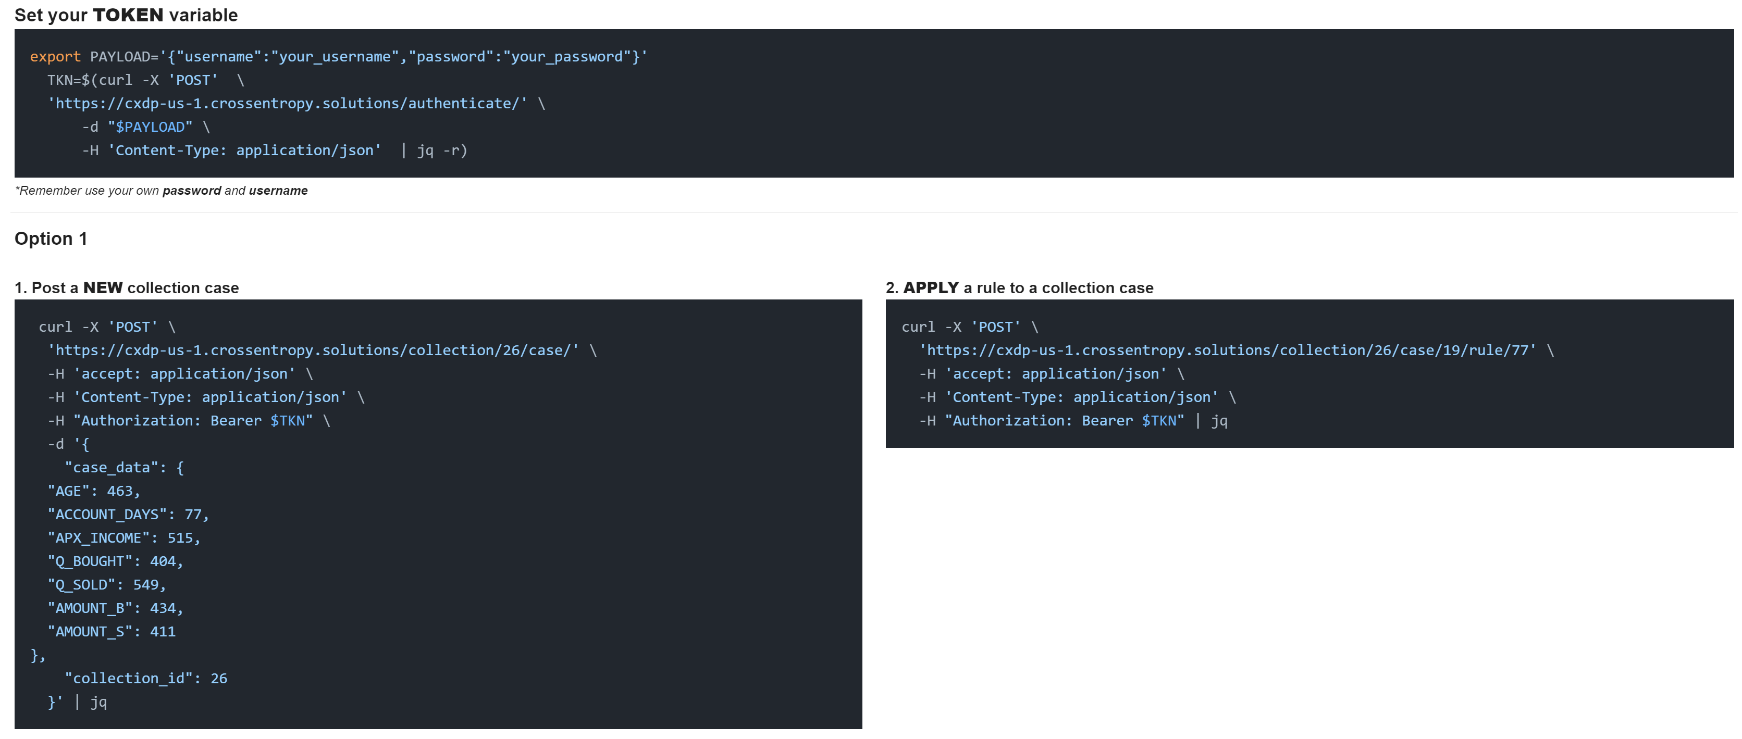1742x739 pixels.
Task: Click the "APX_INCOME": 515 line
Action: (123, 538)
